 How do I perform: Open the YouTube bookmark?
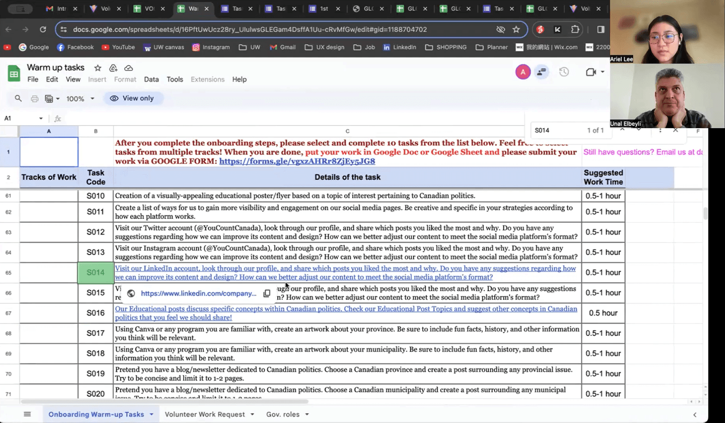(118, 47)
